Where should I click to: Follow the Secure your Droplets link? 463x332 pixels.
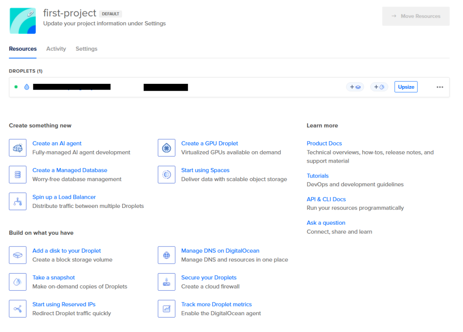[x=209, y=278]
